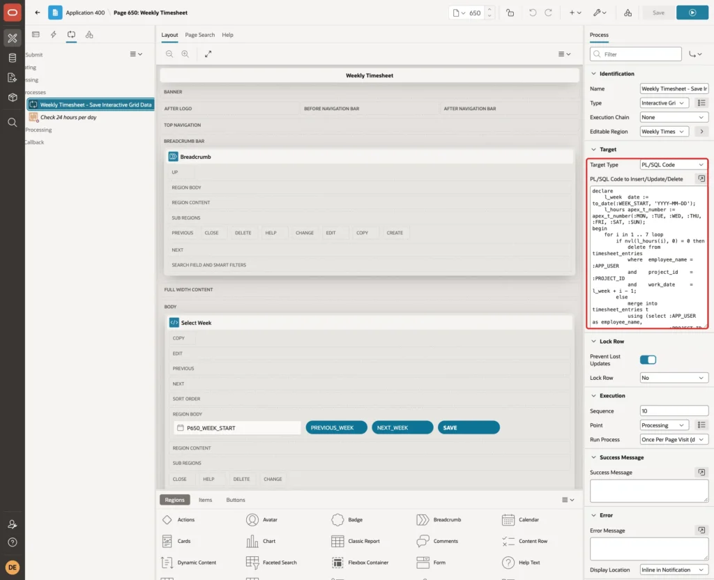The width and height of the screenshot is (714, 580).
Task: Open the Run Process dropdown
Action: point(674,440)
